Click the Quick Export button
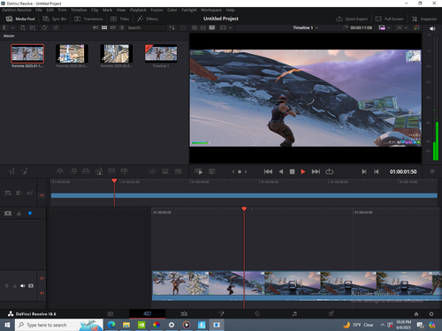442x331 pixels. pos(352,19)
